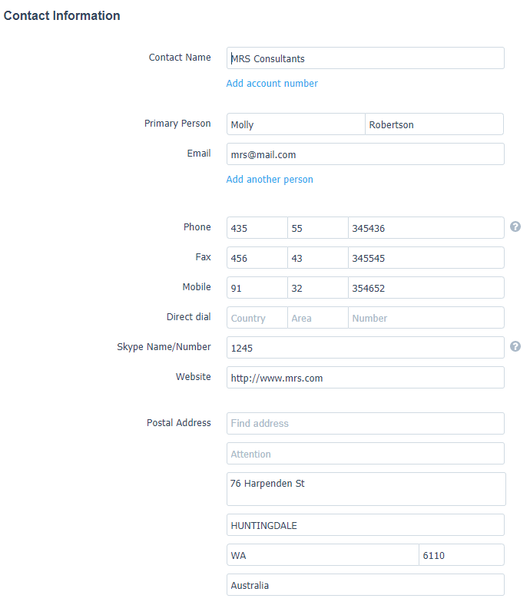This screenshot has width=530, height=605.
Task: Select the first name field containing Molly
Action: 296,124
